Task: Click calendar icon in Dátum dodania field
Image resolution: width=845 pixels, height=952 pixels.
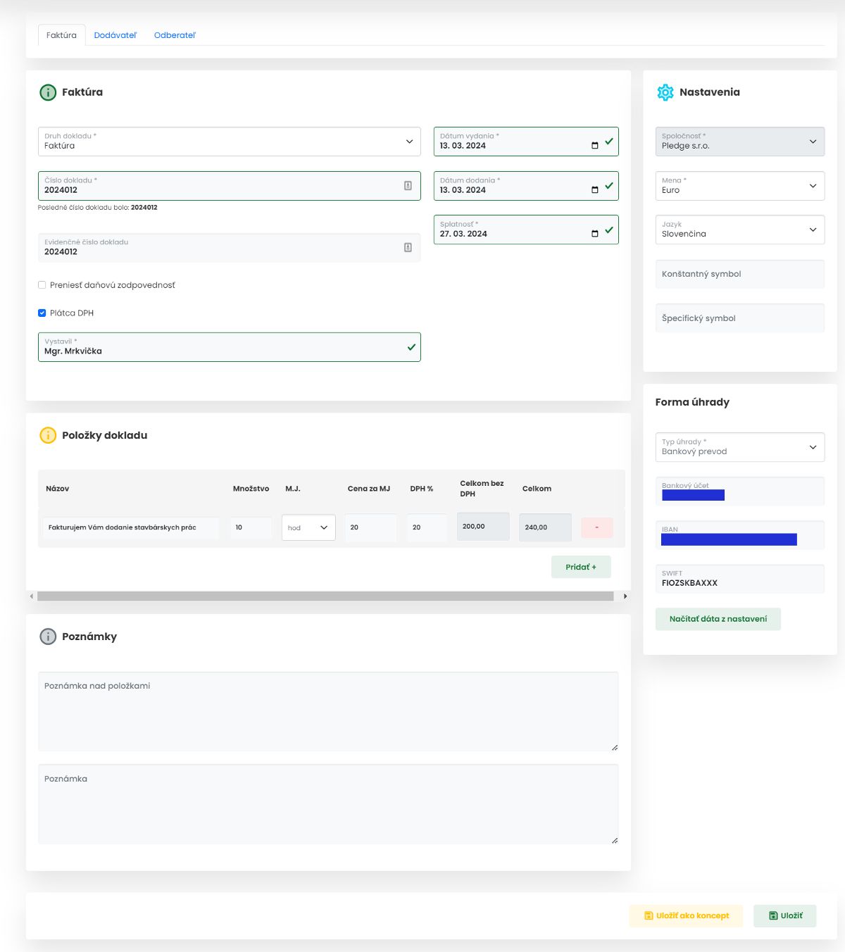Action: click(594, 190)
